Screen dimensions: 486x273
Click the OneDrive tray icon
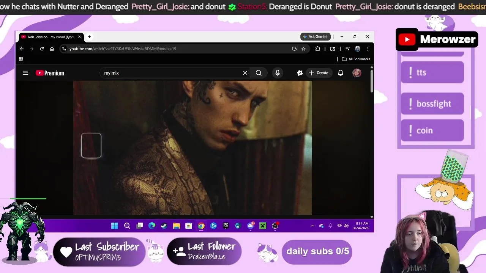point(322,226)
